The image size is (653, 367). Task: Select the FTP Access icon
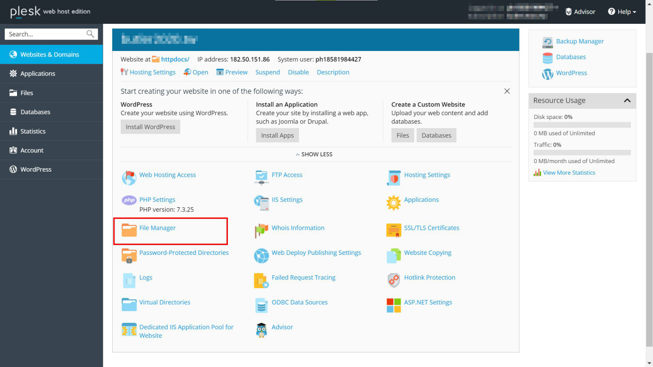pos(261,178)
